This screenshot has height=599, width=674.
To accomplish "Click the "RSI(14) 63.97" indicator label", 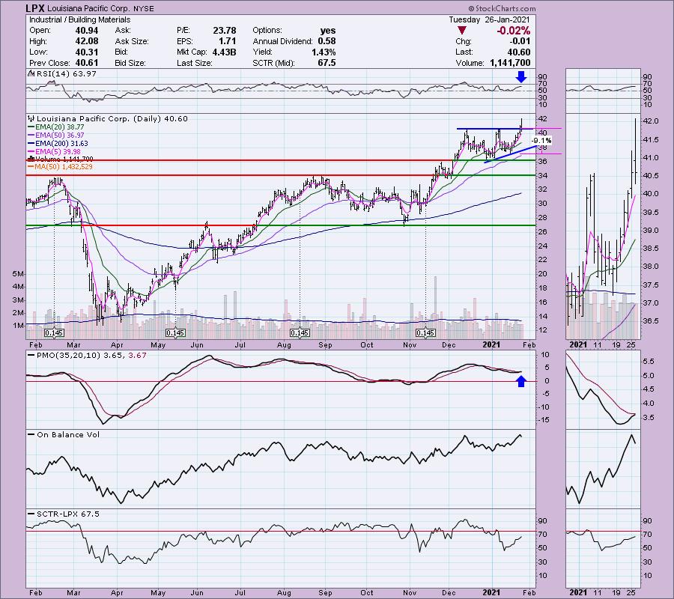I will [67, 73].
